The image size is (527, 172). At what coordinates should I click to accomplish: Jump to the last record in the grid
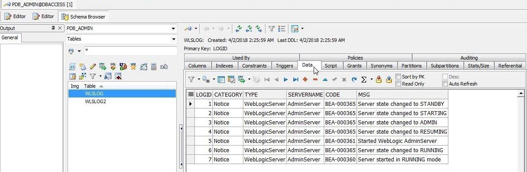coord(296,80)
